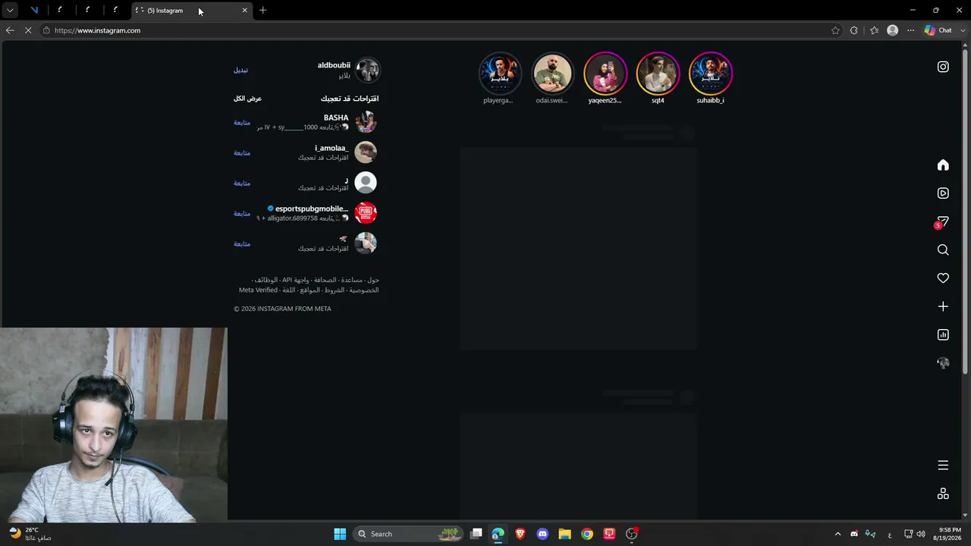Open the professional dashboard chart icon
This screenshot has height=546, width=971.
pos(943,334)
